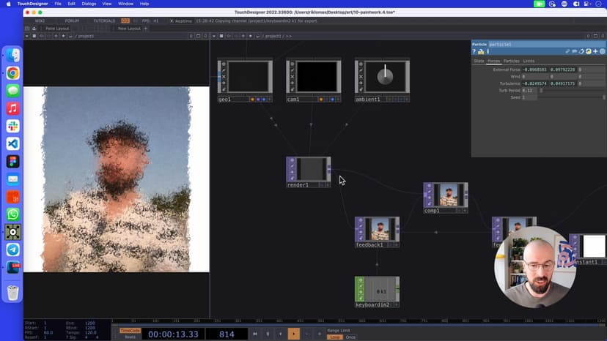Set Range Limit to Once

click(x=351, y=337)
